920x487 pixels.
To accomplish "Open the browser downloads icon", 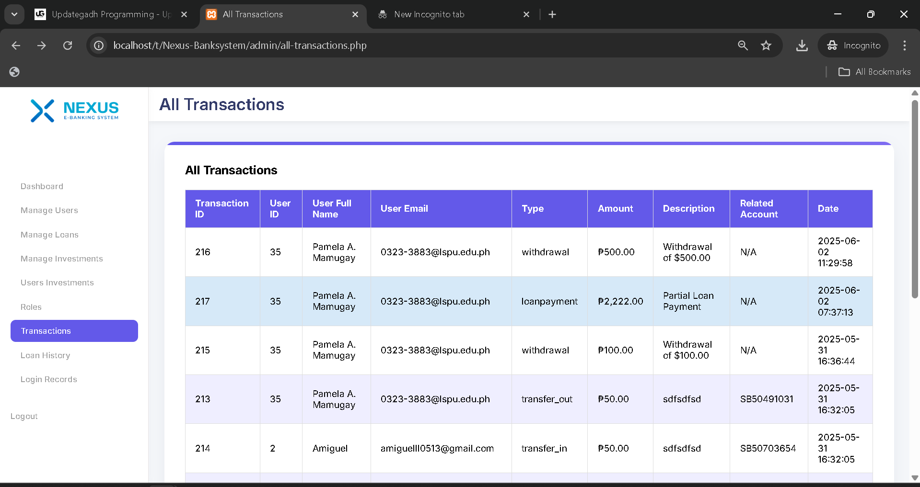I will point(802,45).
